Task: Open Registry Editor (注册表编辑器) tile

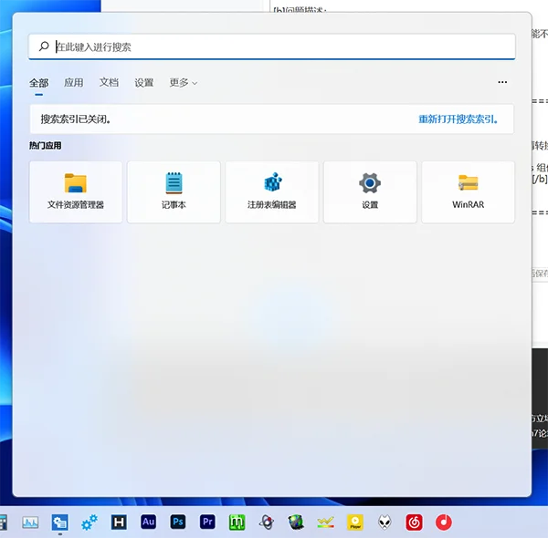Action: (x=272, y=191)
